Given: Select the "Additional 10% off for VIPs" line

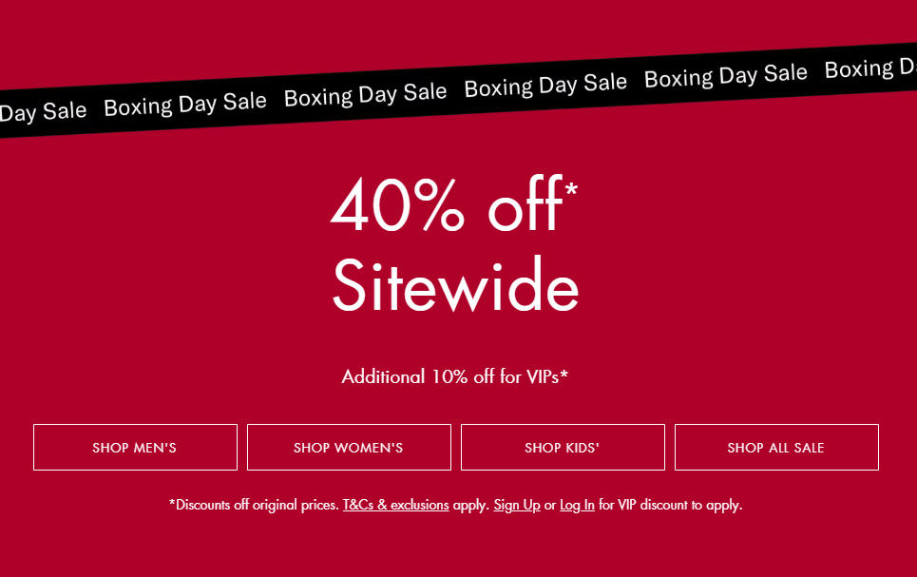Looking at the screenshot, I should point(454,377).
